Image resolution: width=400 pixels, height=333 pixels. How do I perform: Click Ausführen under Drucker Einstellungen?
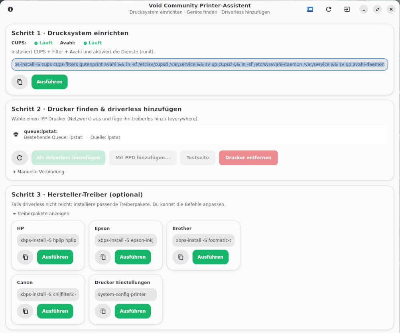133,311
